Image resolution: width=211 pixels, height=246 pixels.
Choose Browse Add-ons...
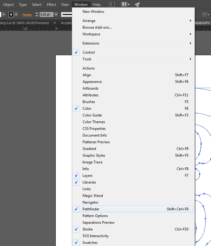point(133,27)
